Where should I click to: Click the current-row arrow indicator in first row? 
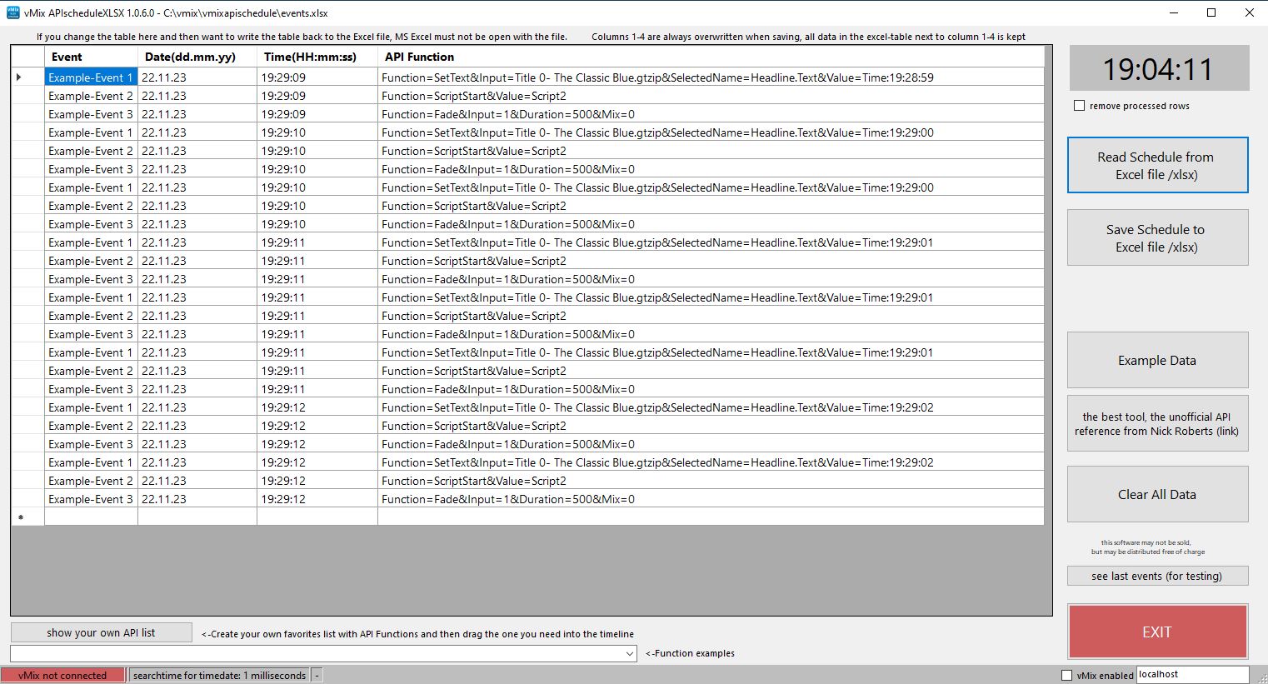point(19,77)
